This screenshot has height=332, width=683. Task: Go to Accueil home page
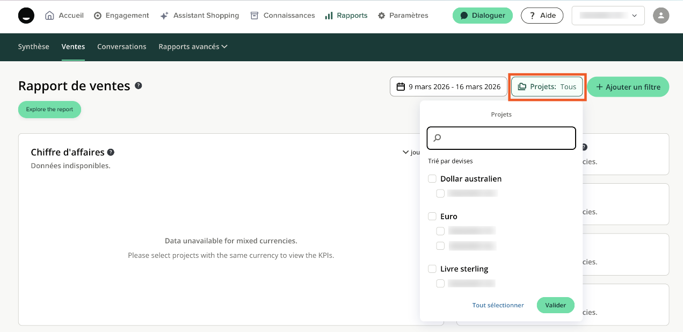[x=64, y=16]
